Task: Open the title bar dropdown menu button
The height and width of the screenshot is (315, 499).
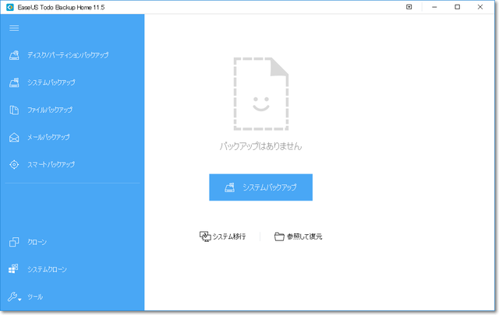Action: coord(409,7)
